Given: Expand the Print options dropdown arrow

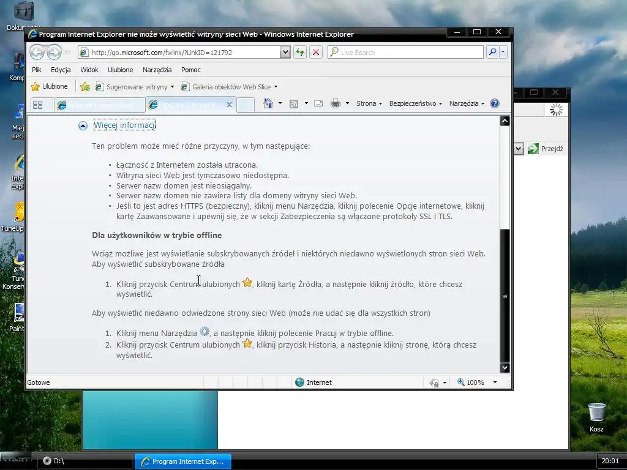Looking at the screenshot, I should click(347, 103).
